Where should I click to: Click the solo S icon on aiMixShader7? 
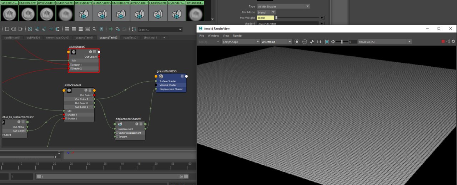[x=90, y=52]
